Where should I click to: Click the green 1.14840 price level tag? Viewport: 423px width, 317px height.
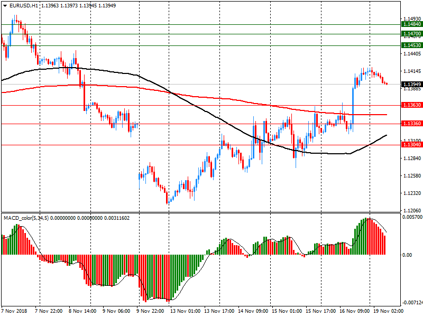412,24
